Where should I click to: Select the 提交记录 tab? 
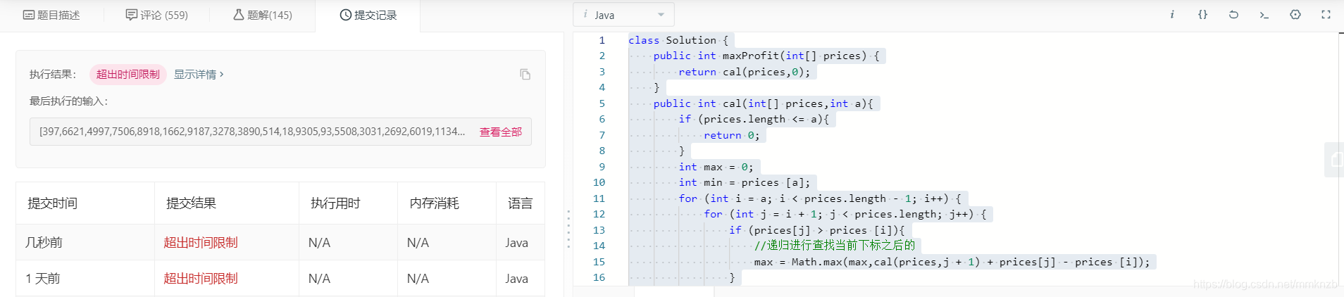[x=368, y=15]
